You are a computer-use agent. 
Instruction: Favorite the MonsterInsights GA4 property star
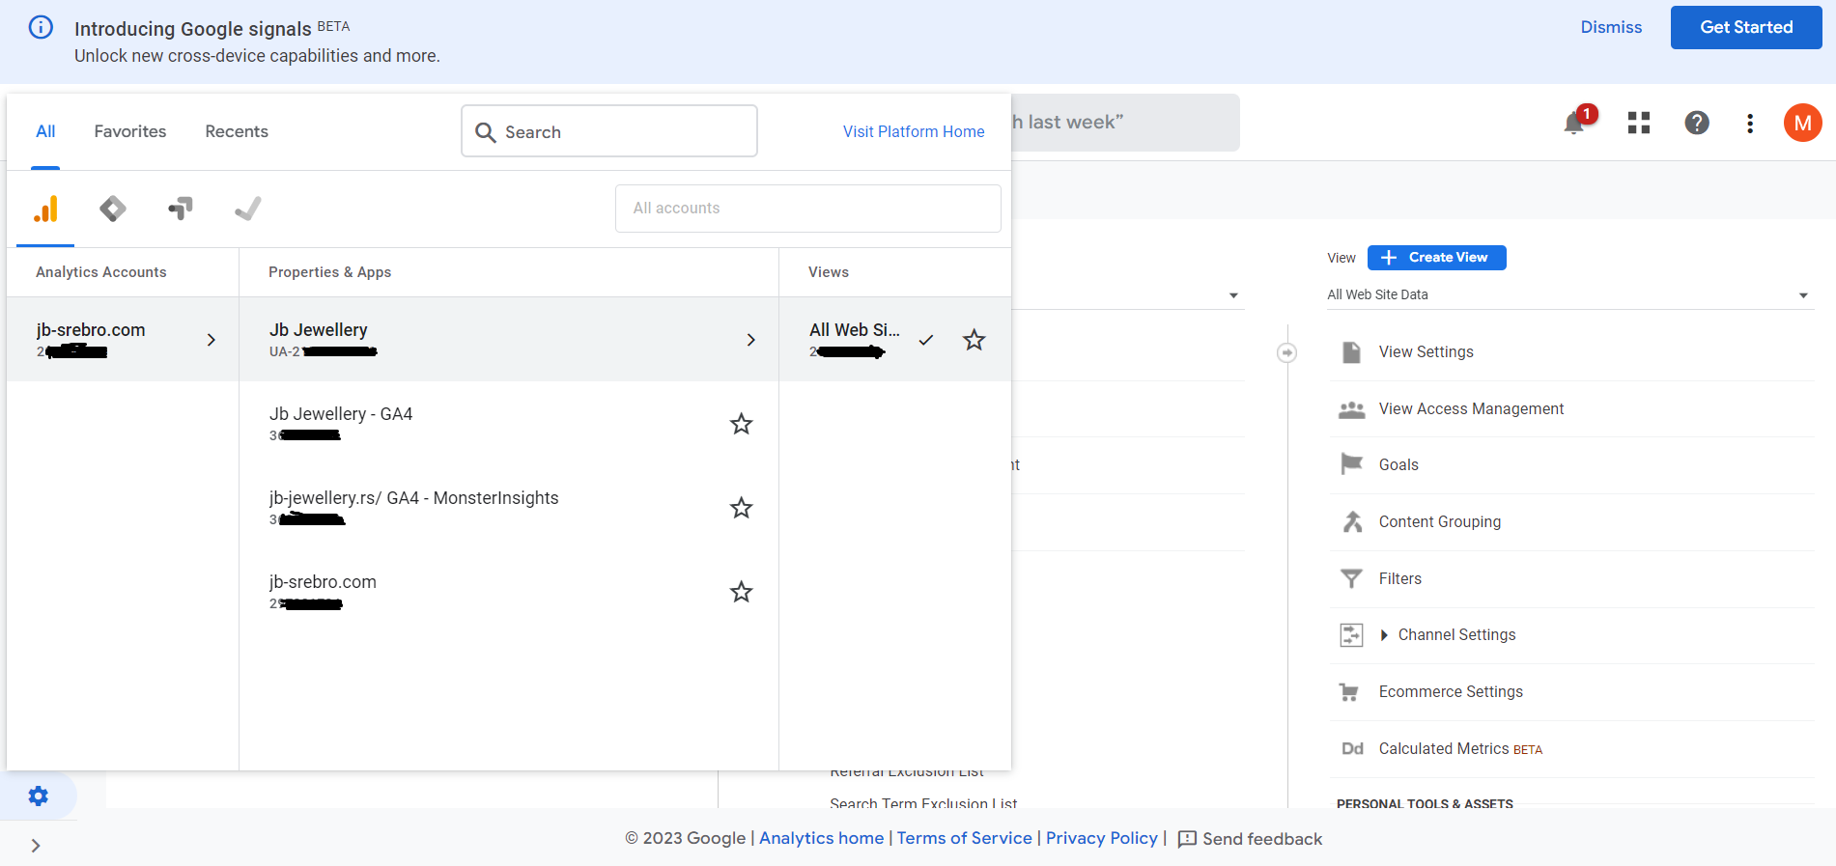pos(741,508)
